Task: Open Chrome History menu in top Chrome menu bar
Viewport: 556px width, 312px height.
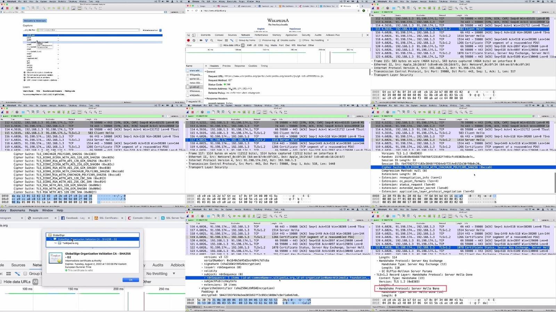Action: coord(222,1)
